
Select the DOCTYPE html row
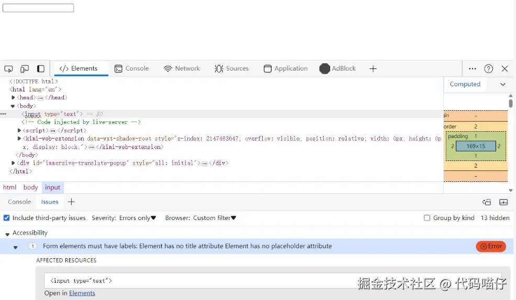(33, 82)
